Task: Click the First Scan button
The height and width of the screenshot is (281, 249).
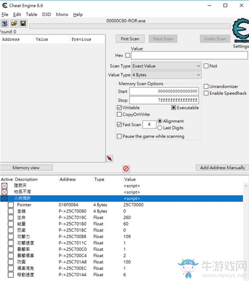Action: (130, 39)
